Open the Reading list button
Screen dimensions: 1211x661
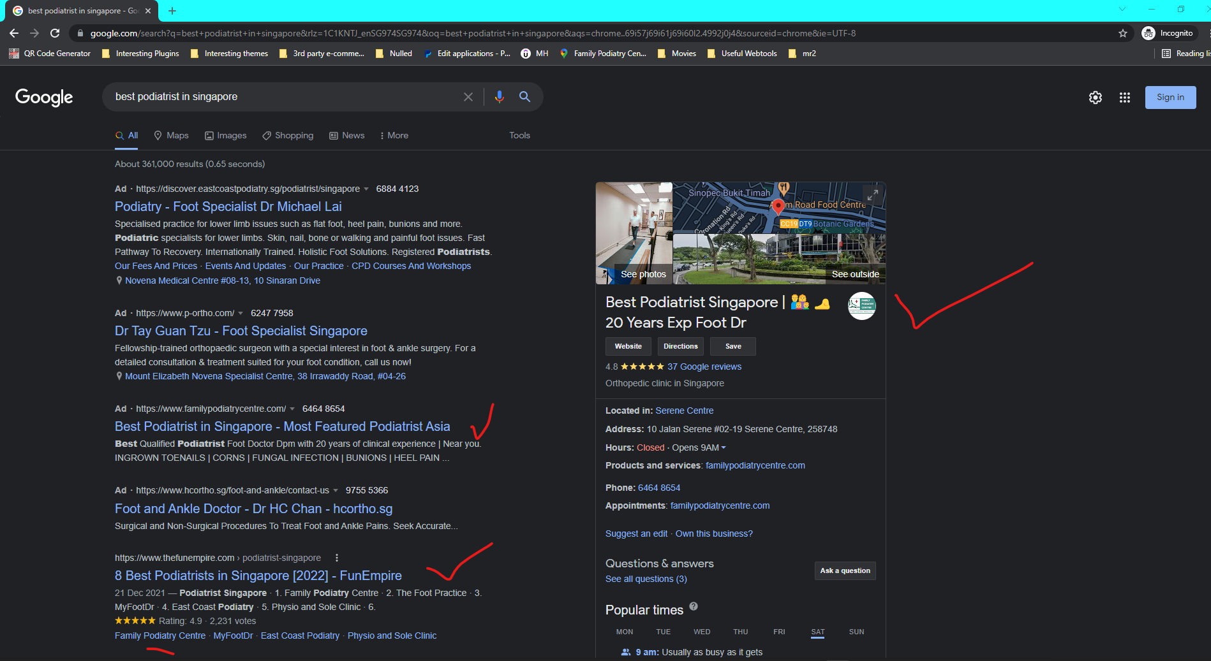pos(1185,54)
